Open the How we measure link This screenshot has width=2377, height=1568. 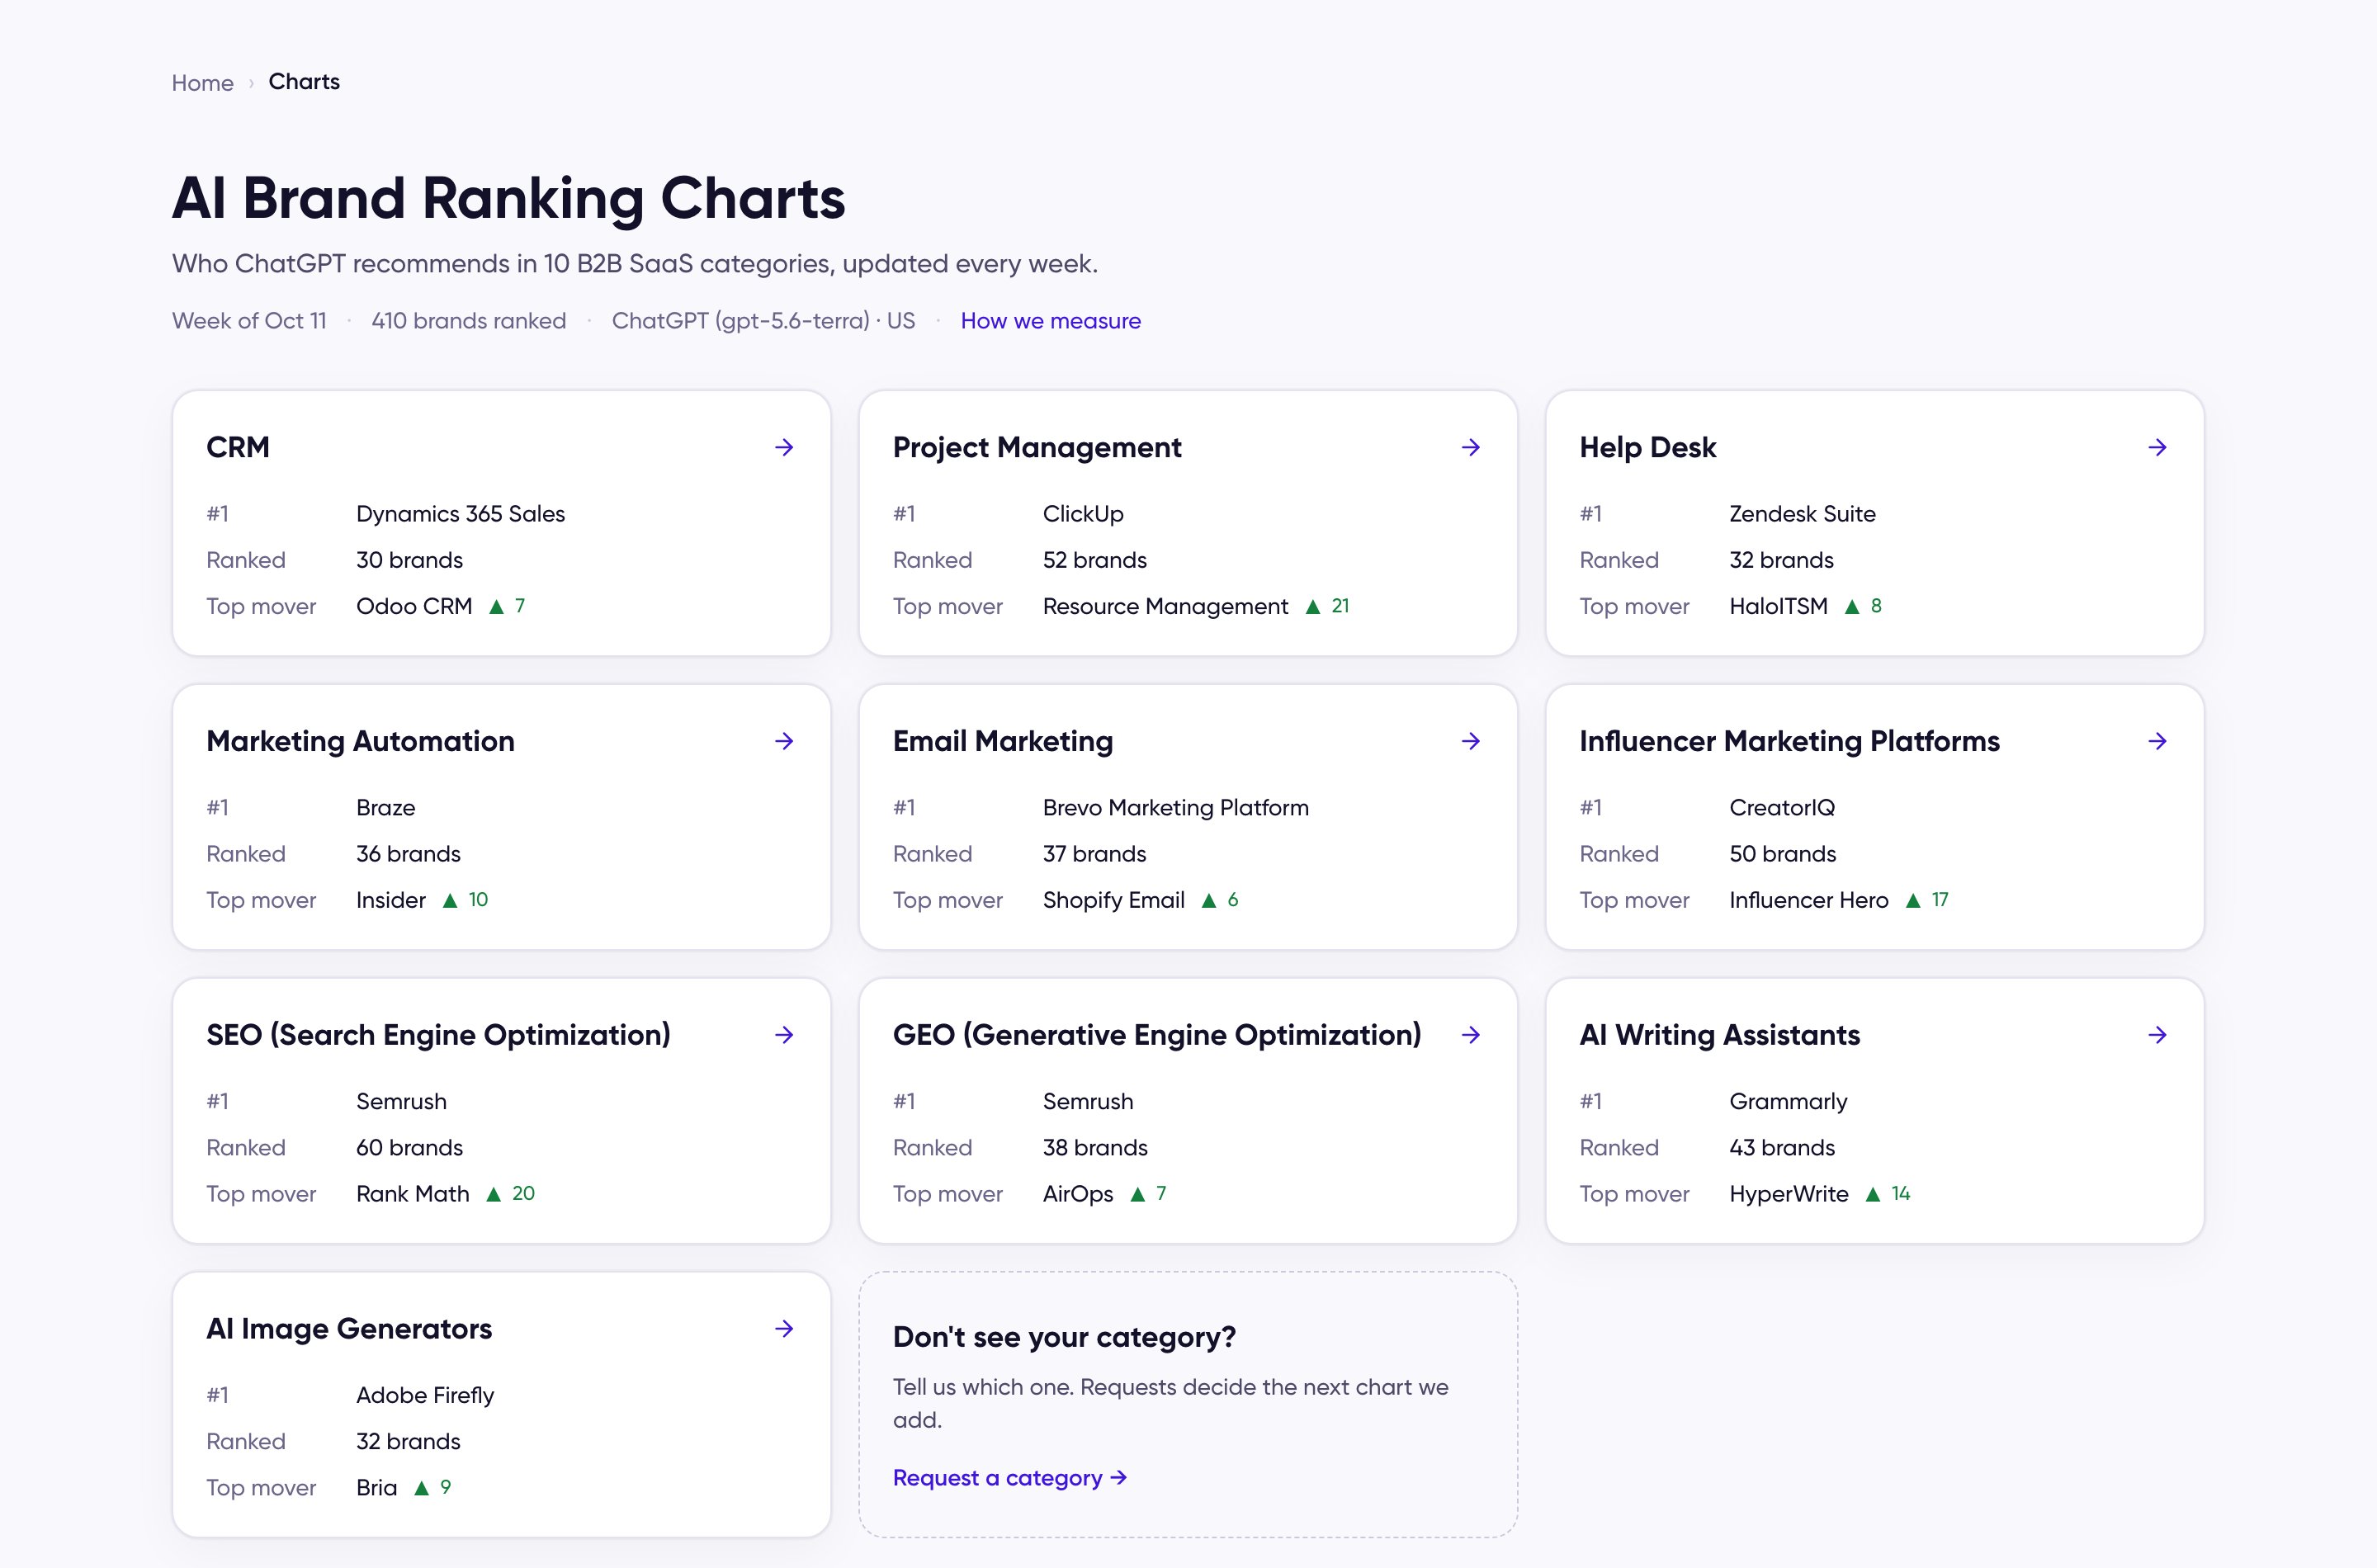[1050, 321]
